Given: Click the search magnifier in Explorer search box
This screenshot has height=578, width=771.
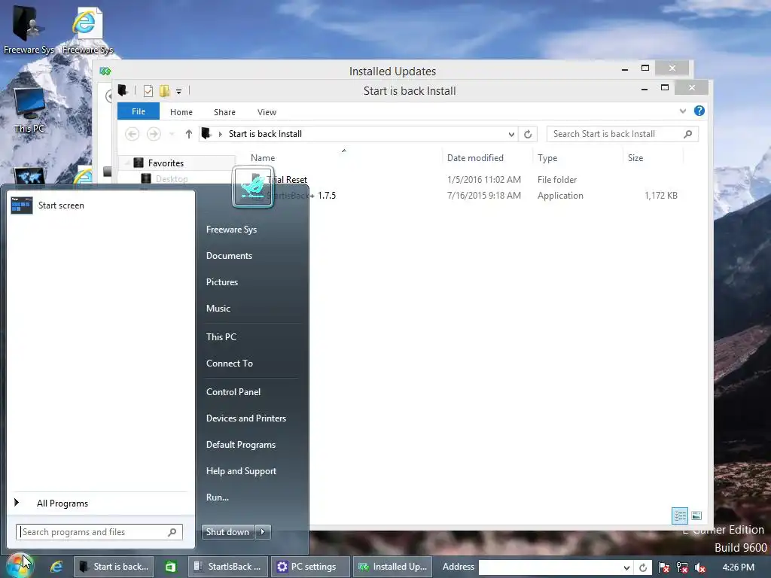Looking at the screenshot, I should [x=688, y=134].
